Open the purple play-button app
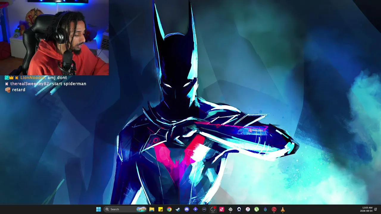This screenshot has width=381, height=214. click(x=195, y=209)
